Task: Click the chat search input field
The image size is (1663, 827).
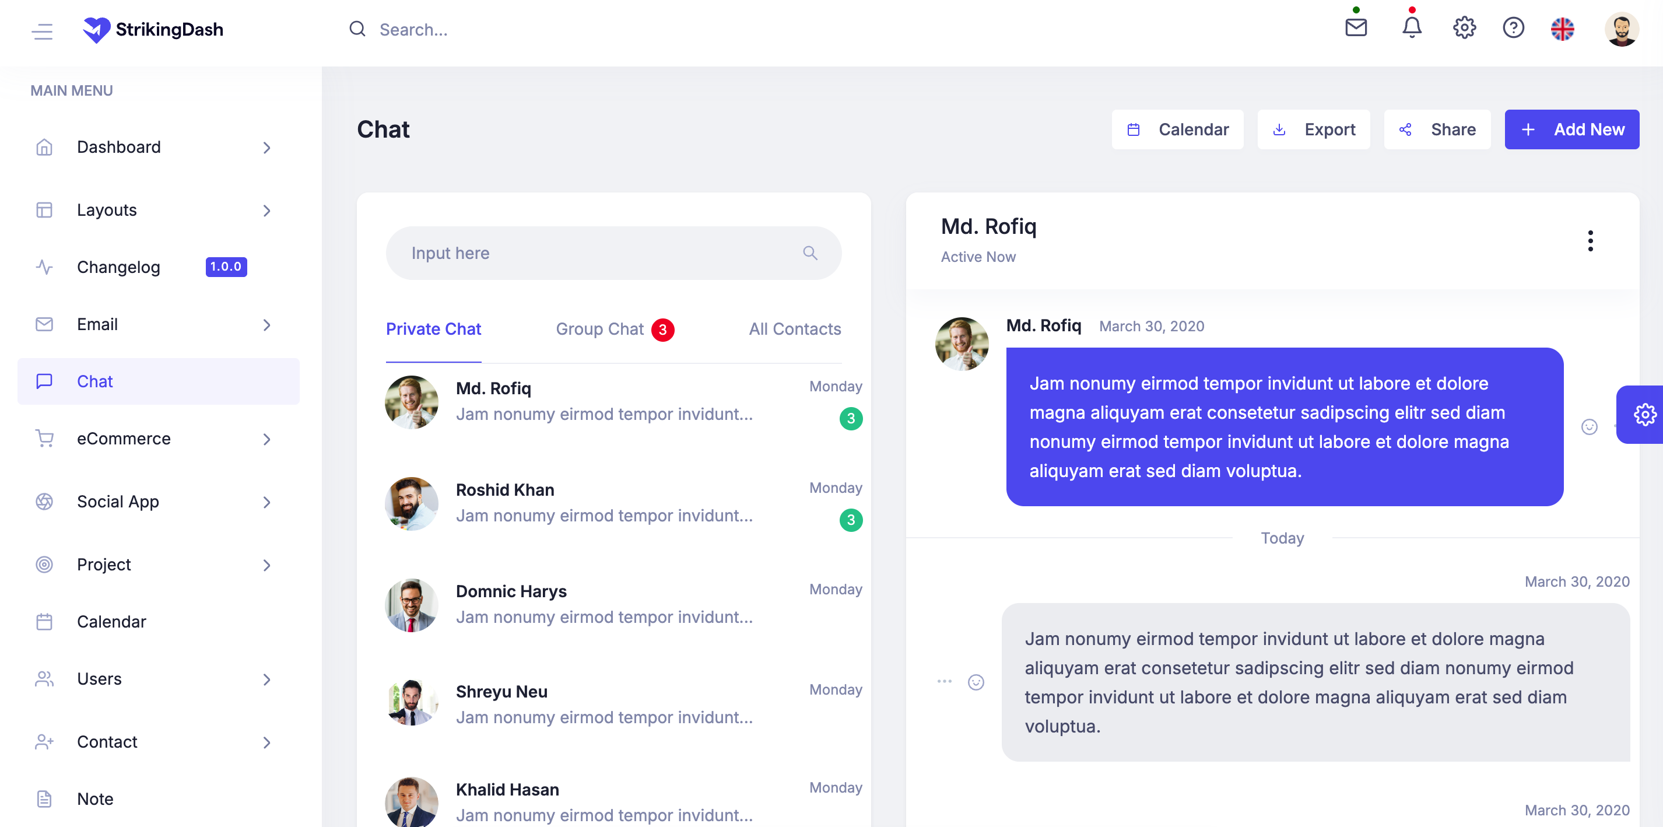Action: 613,253
